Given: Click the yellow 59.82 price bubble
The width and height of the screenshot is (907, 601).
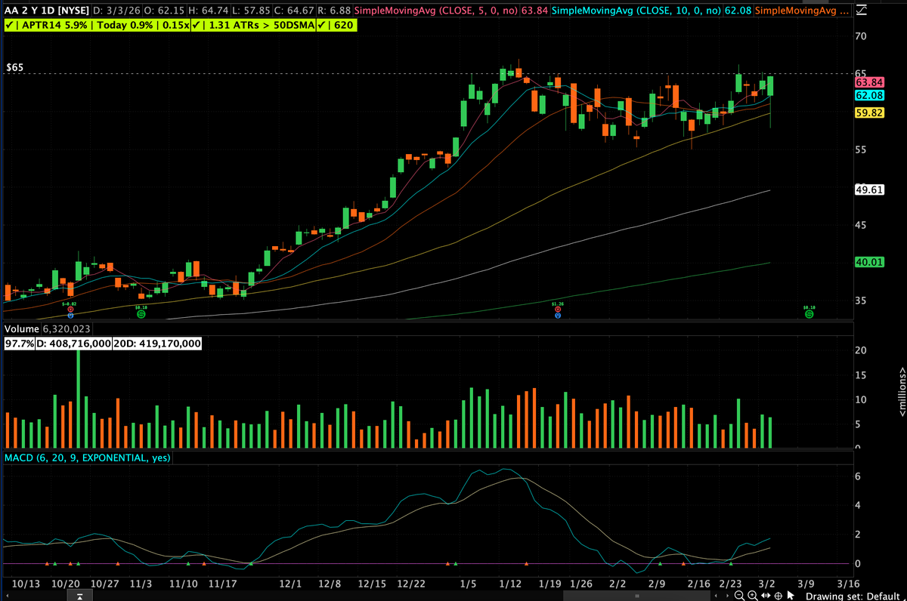Looking at the screenshot, I should coord(868,112).
